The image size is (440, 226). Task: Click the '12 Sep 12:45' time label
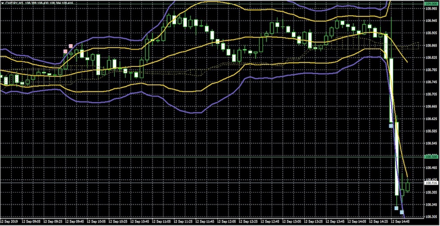point(270,221)
